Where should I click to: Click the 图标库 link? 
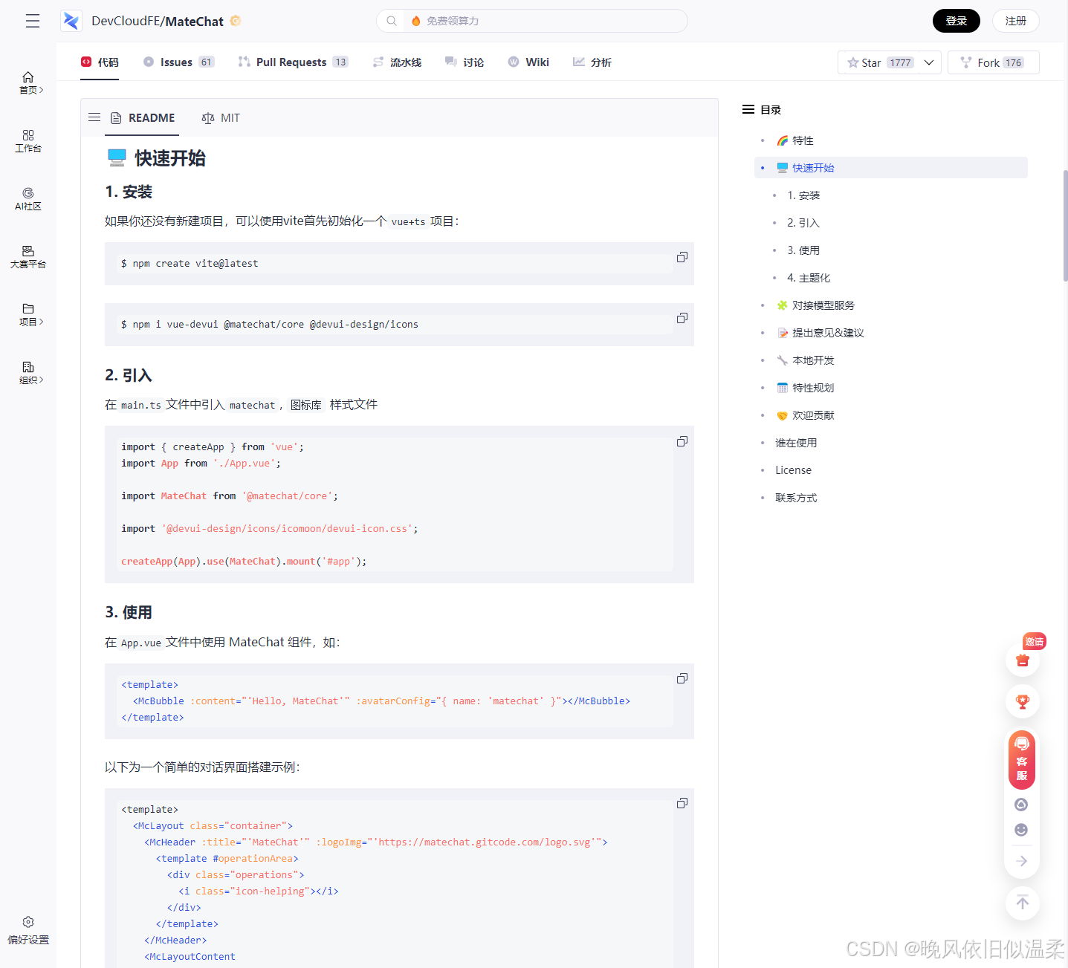pyautogui.click(x=306, y=405)
